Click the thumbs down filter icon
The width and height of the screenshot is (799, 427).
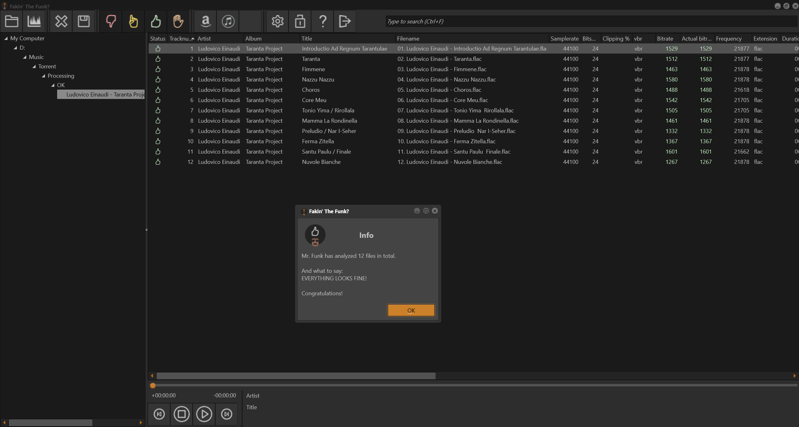pyautogui.click(x=111, y=21)
